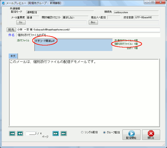Jump to the last preview page

[63, 133]
